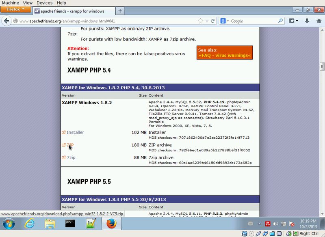This screenshot has height=237, width=325.
Task: Reload the page using the refresh icon
Action: point(213,21)
